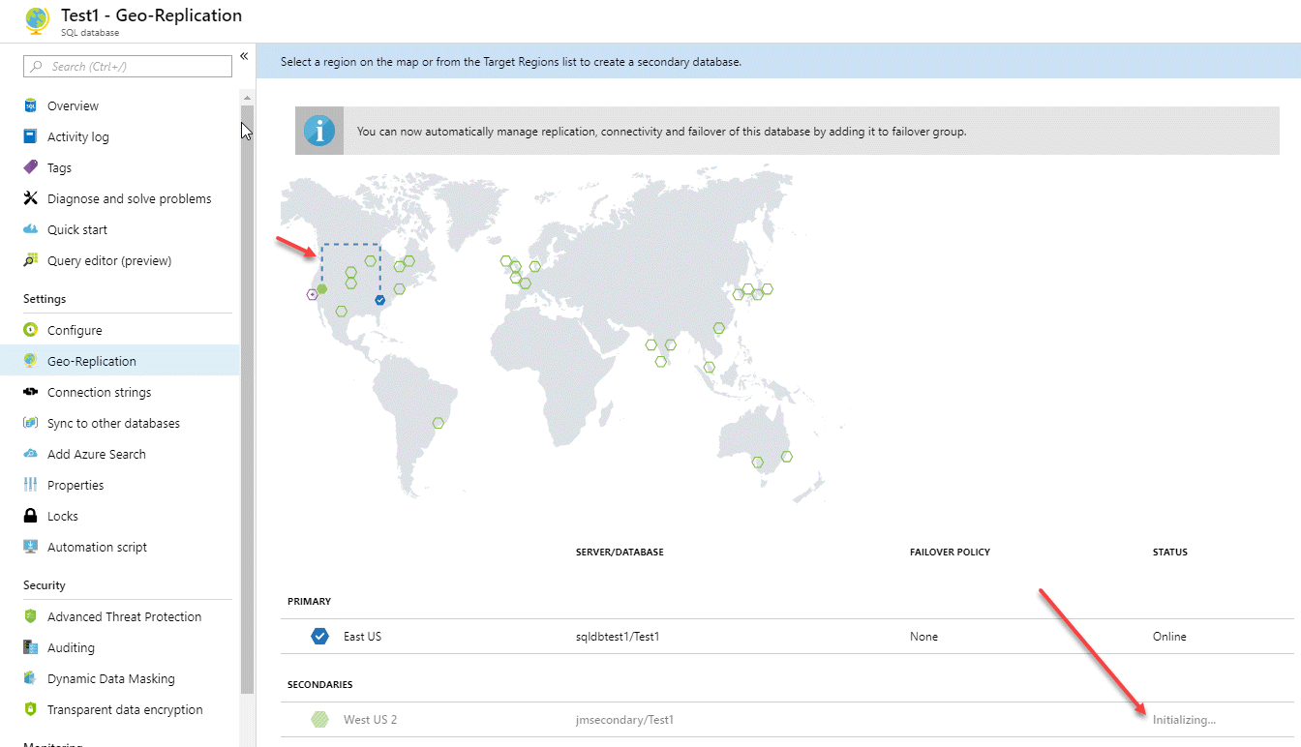Click the solid green West US 2 hexagon on the map
The image size is (1301, 747).
coord(322,288)
